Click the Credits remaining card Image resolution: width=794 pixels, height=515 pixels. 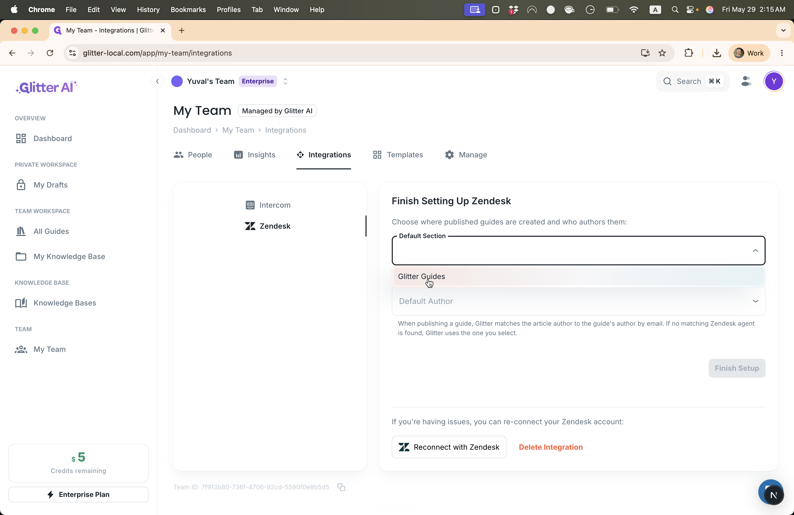pyautogui.click(x=79, y=463)
